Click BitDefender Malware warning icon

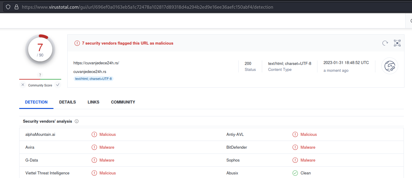295,147
